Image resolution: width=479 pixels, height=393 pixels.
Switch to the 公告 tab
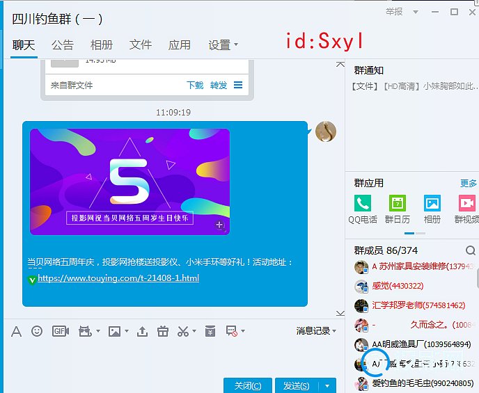tap(63, 45)
